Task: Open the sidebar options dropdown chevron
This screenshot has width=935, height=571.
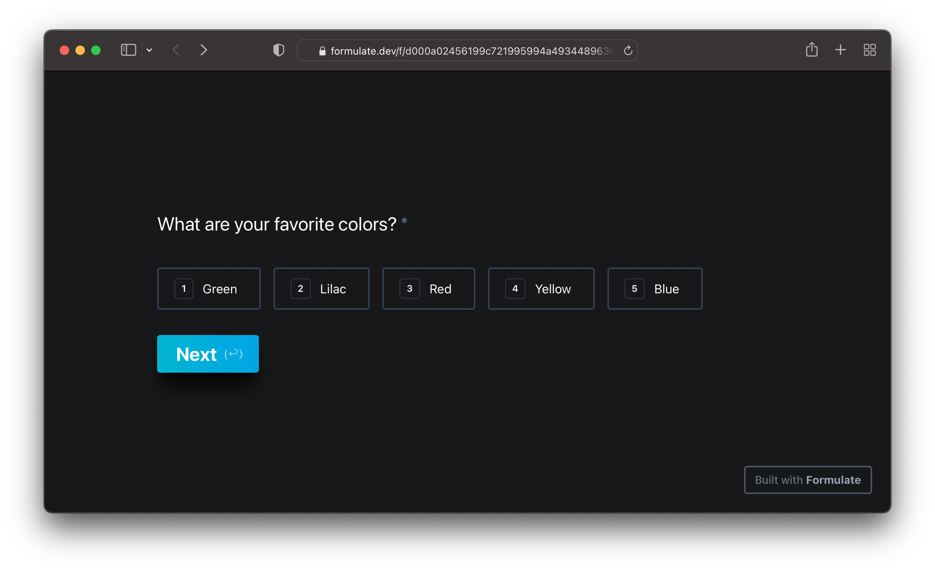Action: click(149, 50)
